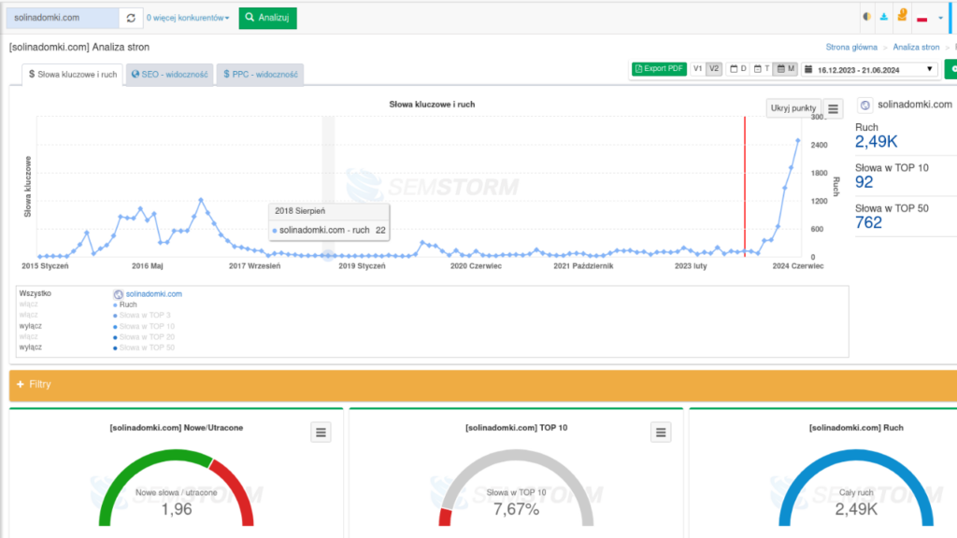Open the orange notifications icon

click(x=902, y=17)
